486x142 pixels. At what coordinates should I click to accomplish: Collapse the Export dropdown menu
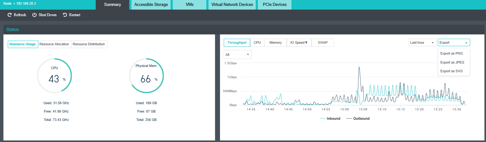[454, 42]
